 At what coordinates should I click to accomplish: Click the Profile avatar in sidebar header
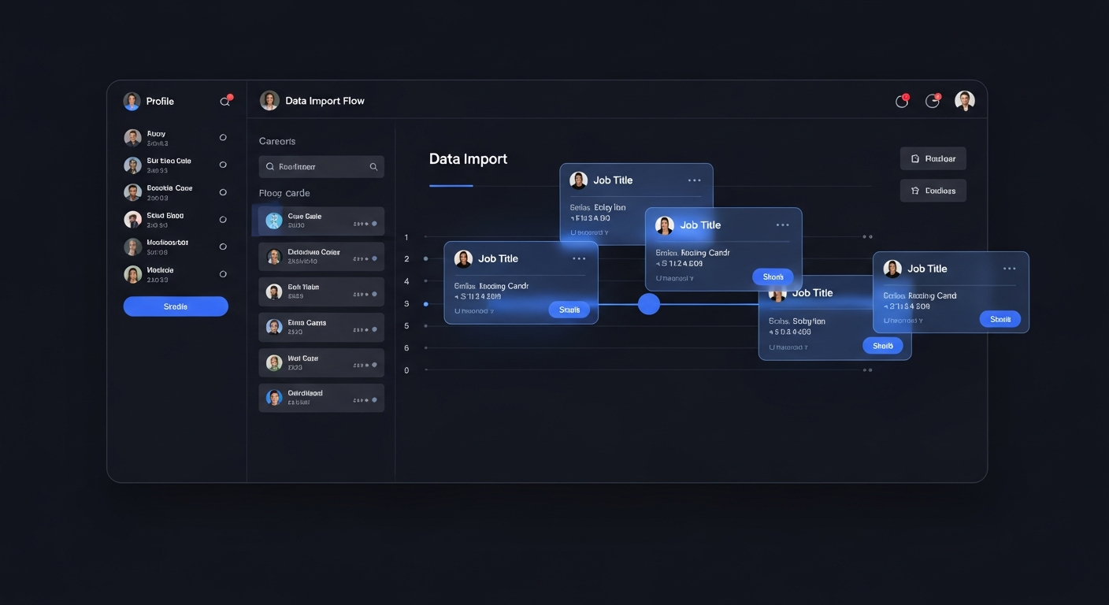[132, 101]
